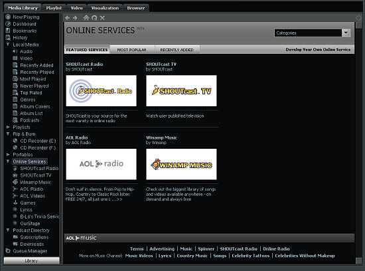Open AOL Videos in the sidebar
Viewport: 365px width, 271px height.
coord(33,196)
